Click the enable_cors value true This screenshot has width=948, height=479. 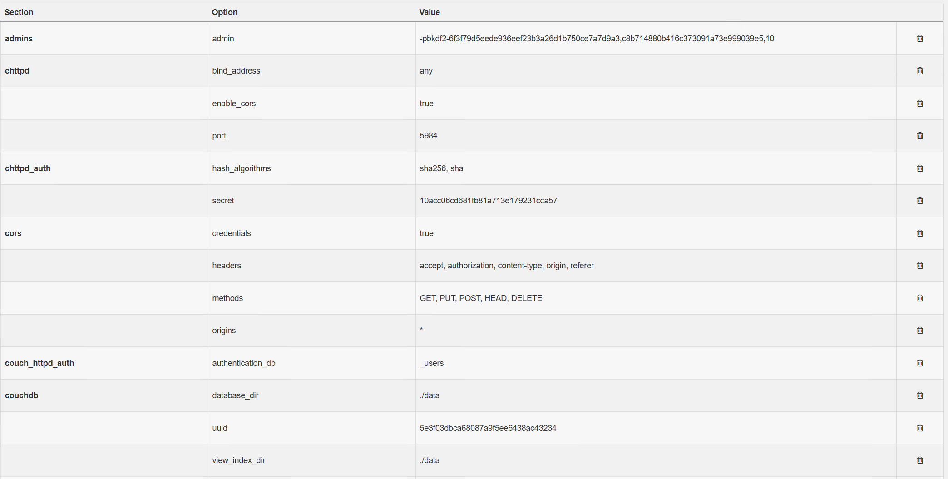coord(426,104)
